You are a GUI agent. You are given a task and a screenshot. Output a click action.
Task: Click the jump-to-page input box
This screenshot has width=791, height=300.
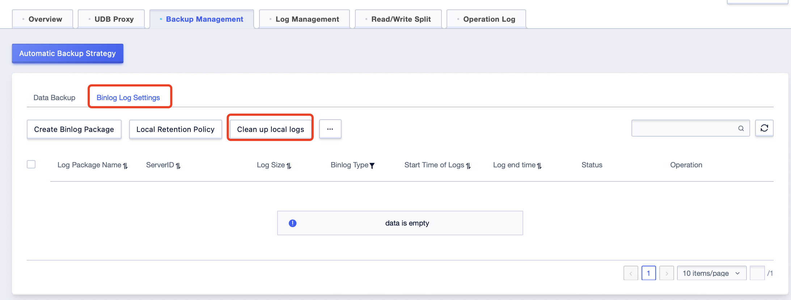tap(757, 273)
